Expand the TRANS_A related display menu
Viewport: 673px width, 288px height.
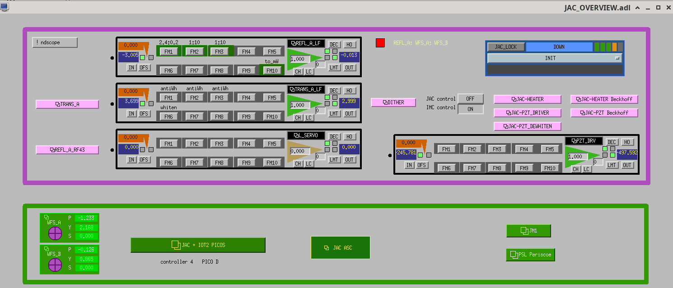point(67,104)
